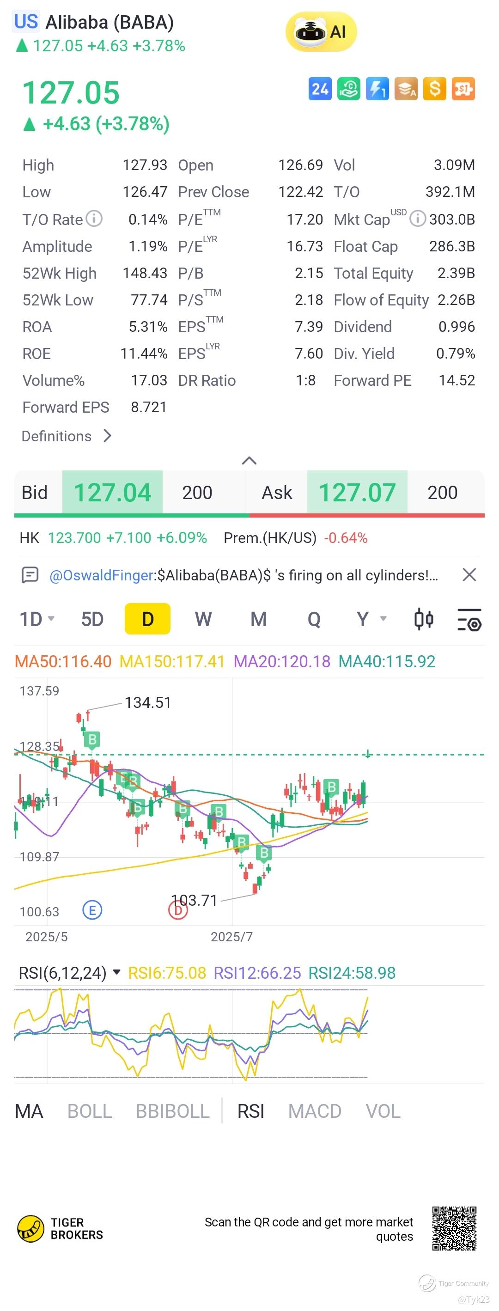Tap the US market badge
Screen dimensions: 499x1311
(x=26, y=22)
